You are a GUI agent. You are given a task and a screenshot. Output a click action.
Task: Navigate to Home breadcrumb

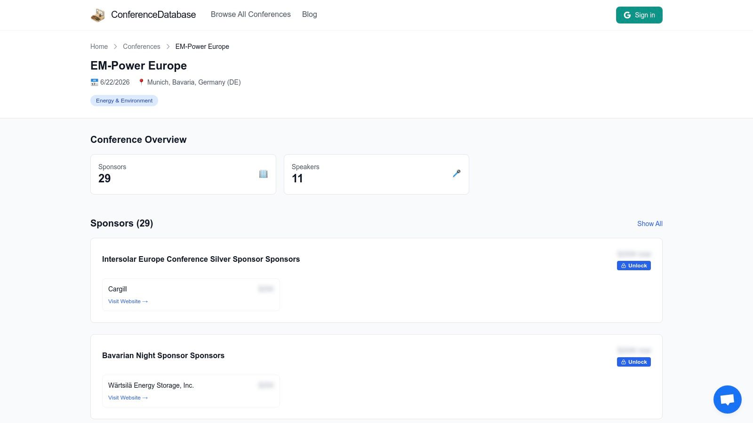[99, 47]
